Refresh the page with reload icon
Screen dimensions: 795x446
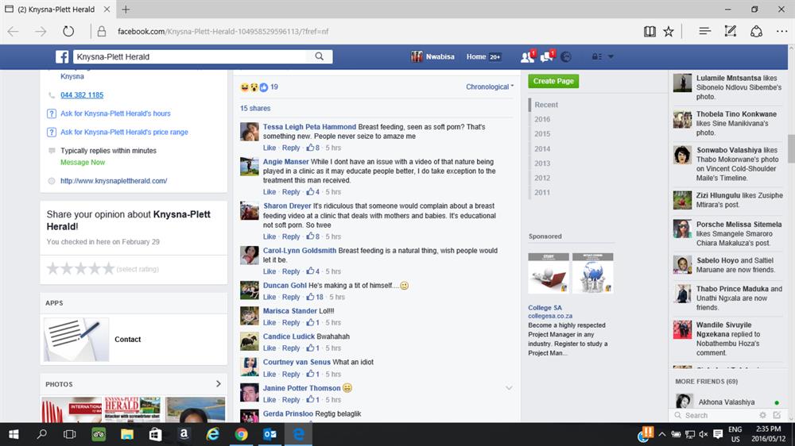(68, 32)
